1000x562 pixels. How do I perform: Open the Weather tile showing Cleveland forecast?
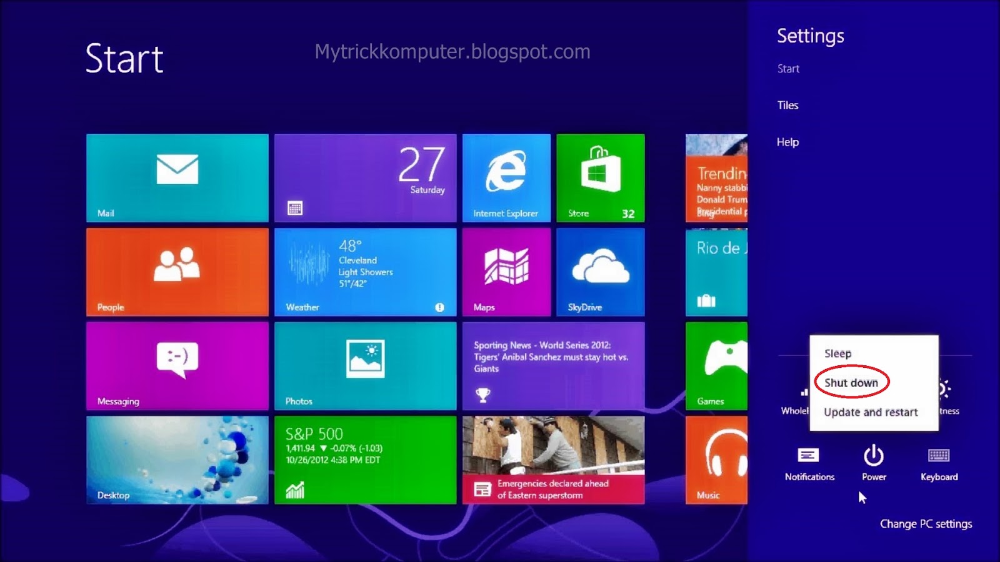(x=364, y=272)
